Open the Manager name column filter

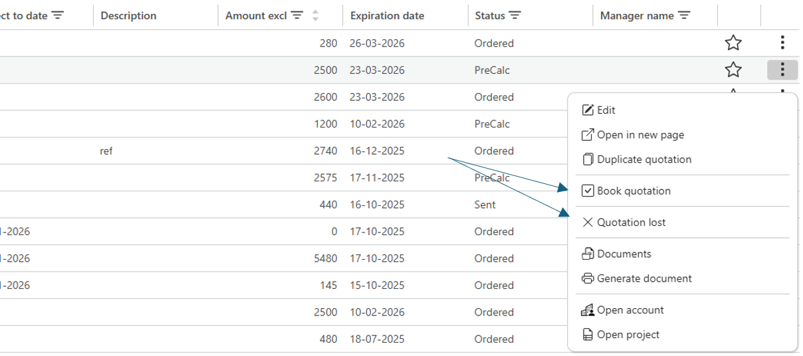coord(684,15)
